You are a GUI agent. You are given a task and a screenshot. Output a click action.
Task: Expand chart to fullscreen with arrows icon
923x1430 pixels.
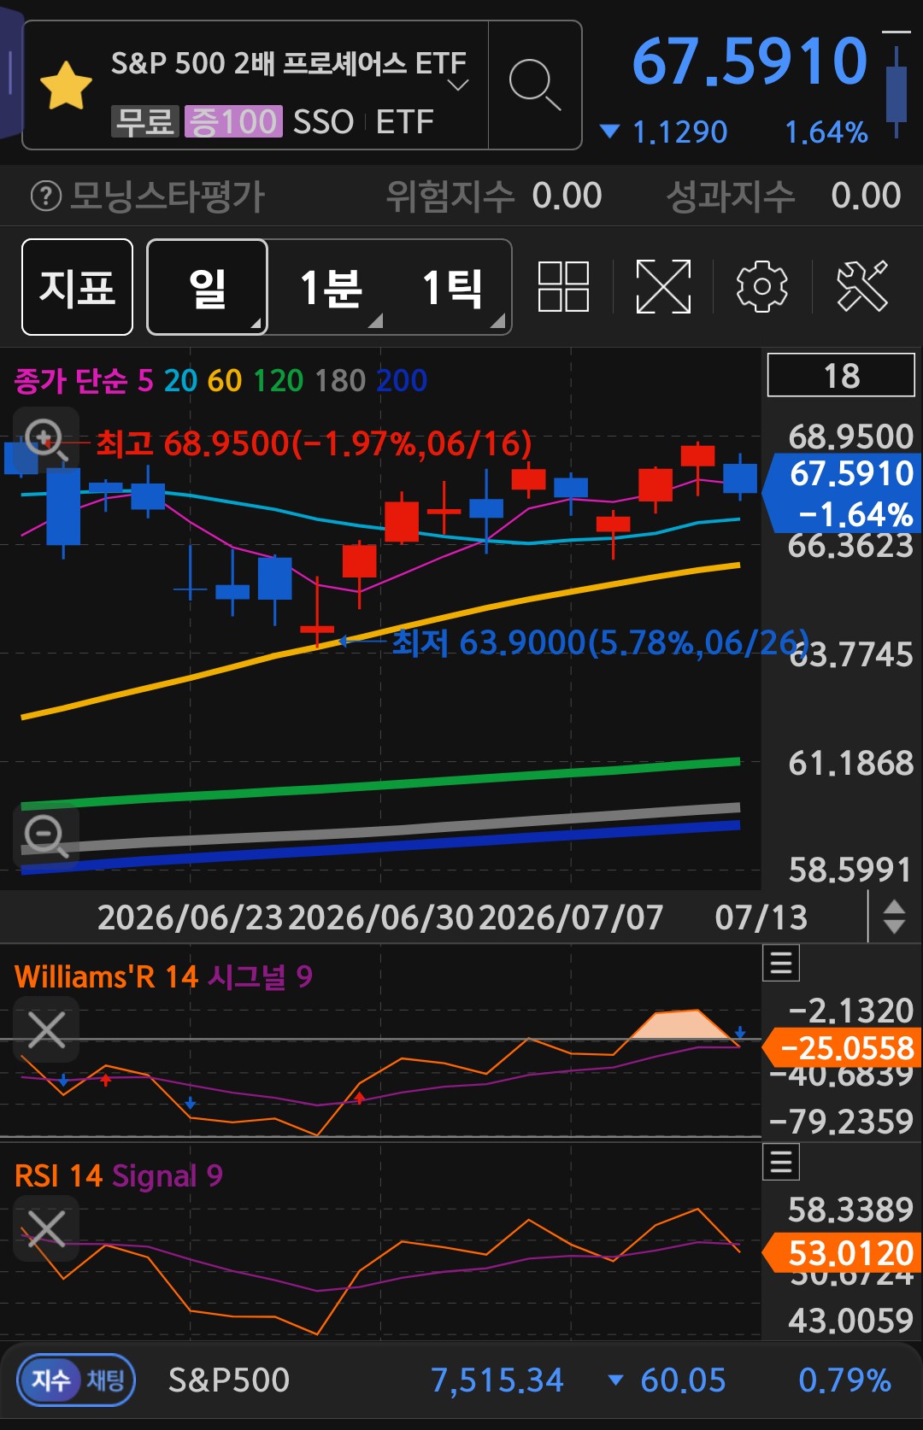coord(663,286)
